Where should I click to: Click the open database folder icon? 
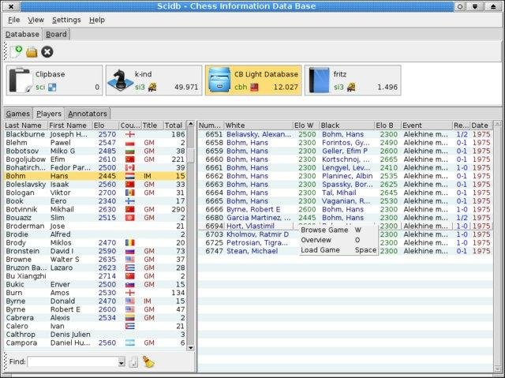click(x=32, y=51)
